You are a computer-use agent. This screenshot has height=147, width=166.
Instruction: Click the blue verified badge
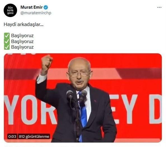(x=46, y=7)
